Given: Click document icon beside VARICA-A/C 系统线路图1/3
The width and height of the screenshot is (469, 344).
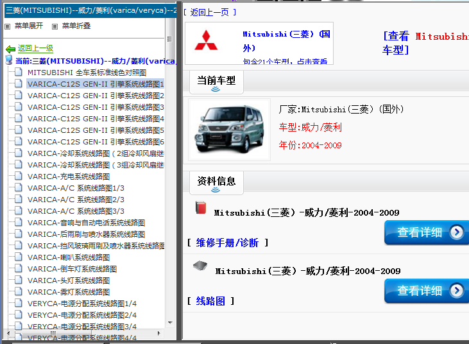Looking at the screenshot, I should click(19, 187).
